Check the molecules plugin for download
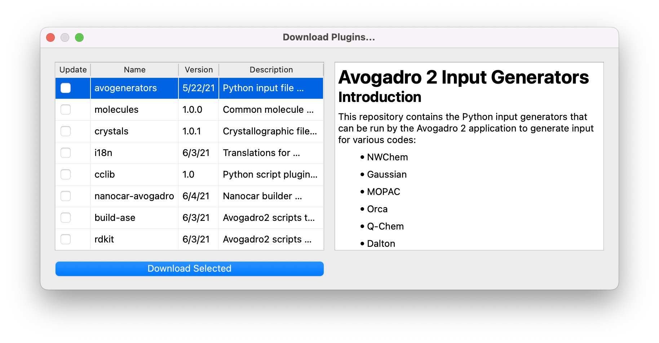This screenshot has width=659, height=343. point(66,110)
